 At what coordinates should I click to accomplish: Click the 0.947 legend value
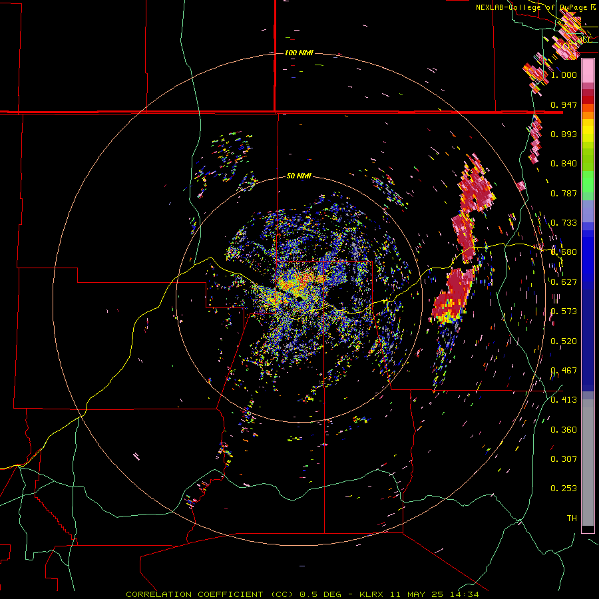point(564,104)
